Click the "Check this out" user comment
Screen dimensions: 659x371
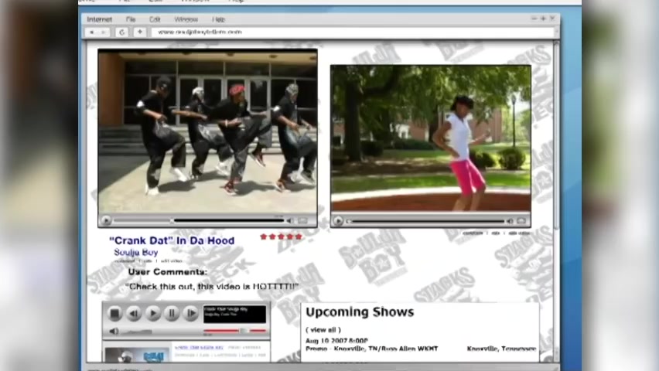click(212, 287)
